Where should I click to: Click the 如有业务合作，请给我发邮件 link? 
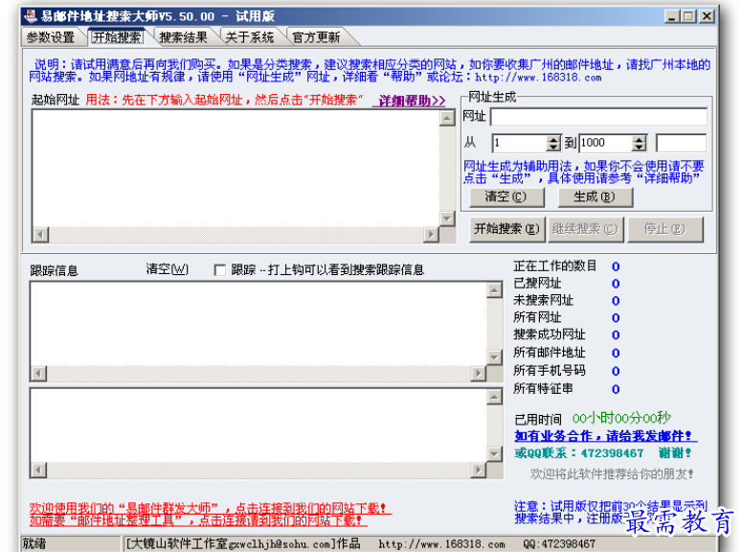pyautogui.click(x=605, y=435)
